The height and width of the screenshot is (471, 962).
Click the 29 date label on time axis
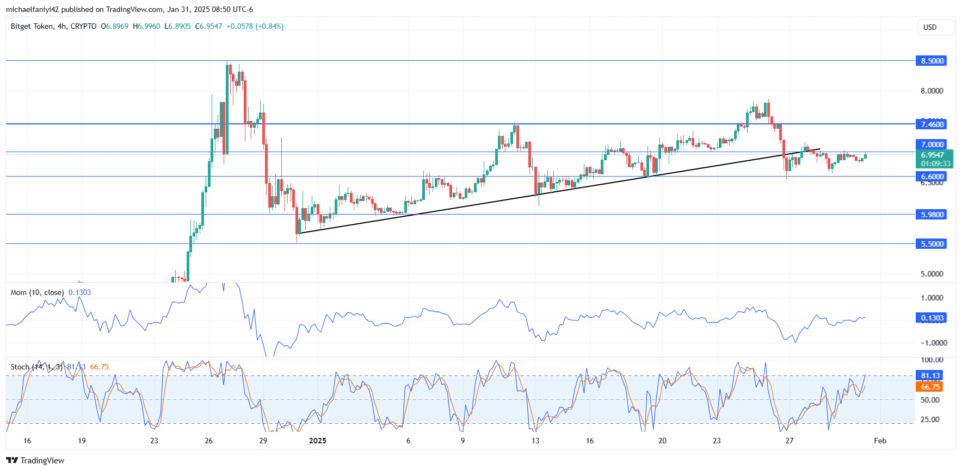point(263,441)
